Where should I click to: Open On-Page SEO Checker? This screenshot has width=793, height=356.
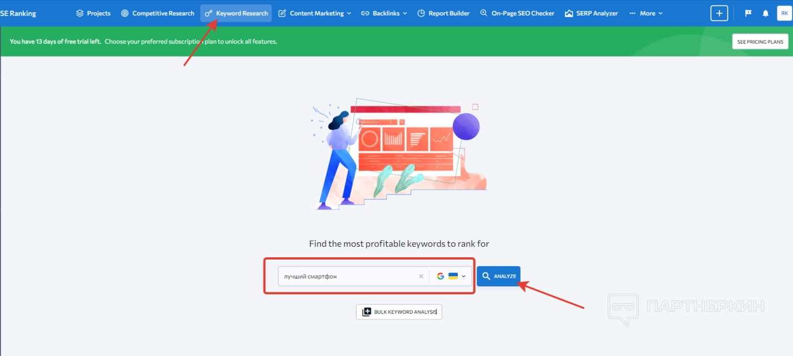pyautogui.click(x=517, y=13)
